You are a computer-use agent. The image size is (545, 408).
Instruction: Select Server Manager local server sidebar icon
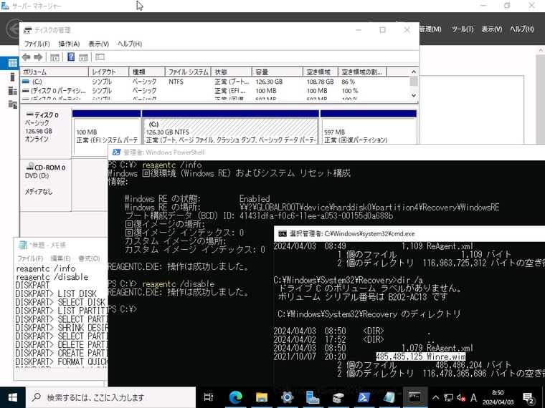click(x=12, y=77)
